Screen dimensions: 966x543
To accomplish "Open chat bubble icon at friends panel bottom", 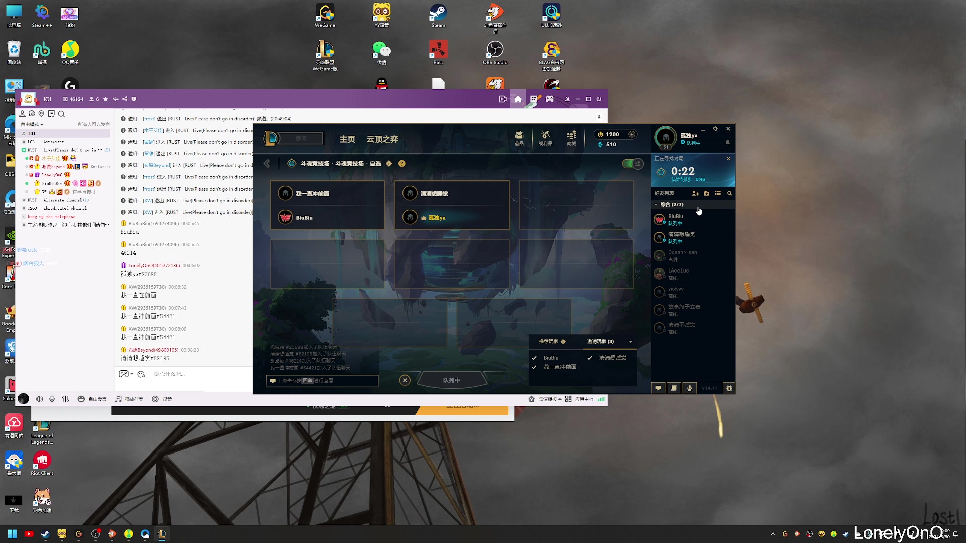I will click(658, 388).
